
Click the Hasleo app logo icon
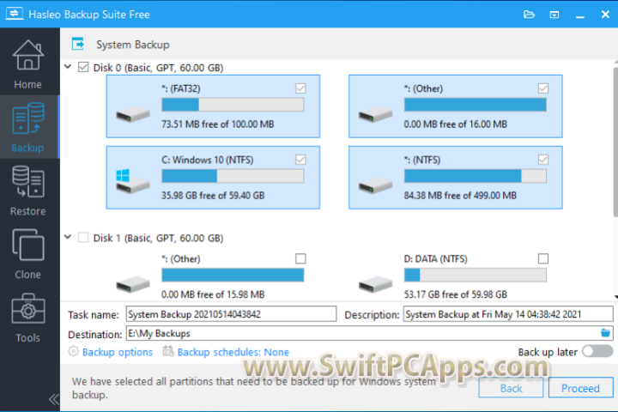click(x=15, y=14)
